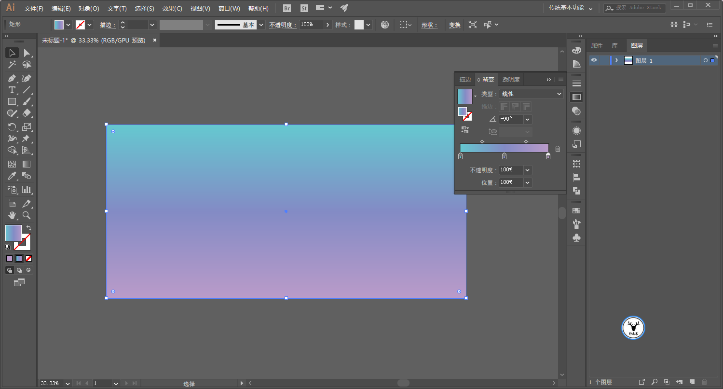The width and height of the screenshot is (723, 389).
Task: Select the Column Graph tool
Action: (x=27, y=190)
